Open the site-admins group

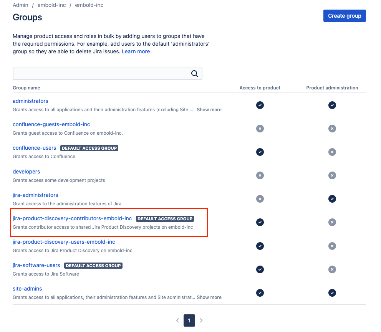point(27,289)
